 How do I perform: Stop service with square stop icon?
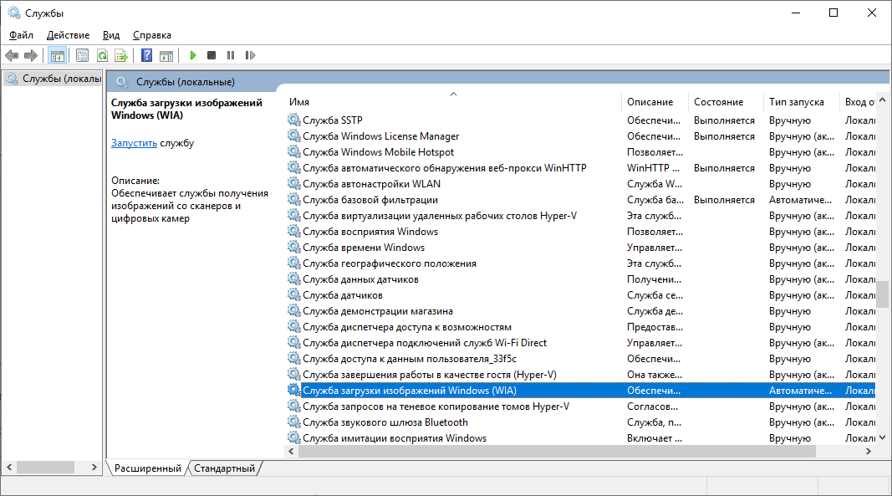pyautogui.click(x=212, y=55)
